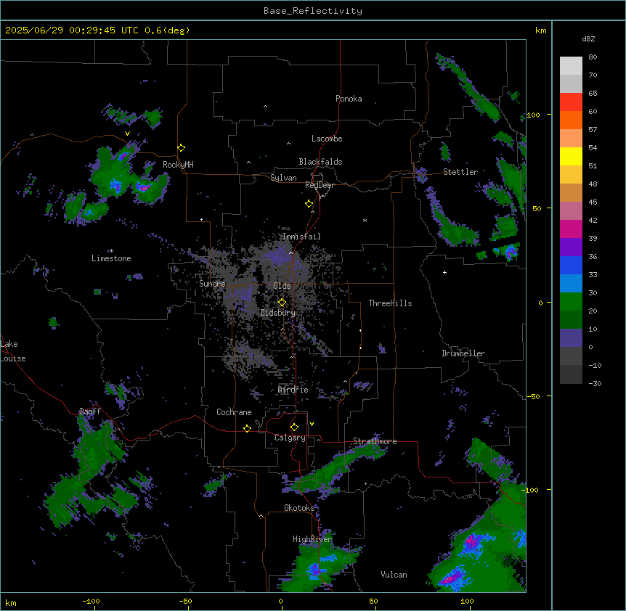This screenshot has height=611, width=626.
Task: Click the Innisfail city label
Action: point(301,237)
